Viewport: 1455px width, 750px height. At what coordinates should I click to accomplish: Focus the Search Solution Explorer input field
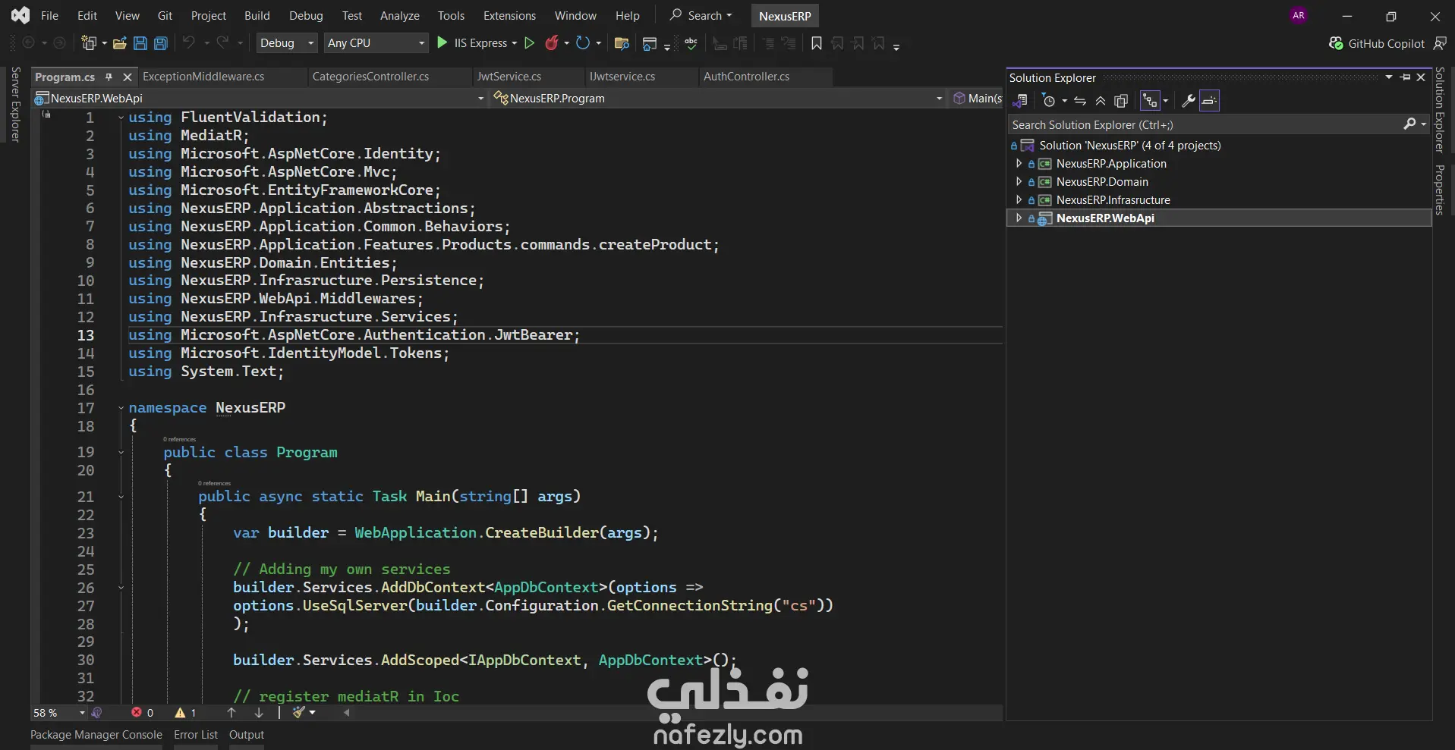click(1207, 124)
